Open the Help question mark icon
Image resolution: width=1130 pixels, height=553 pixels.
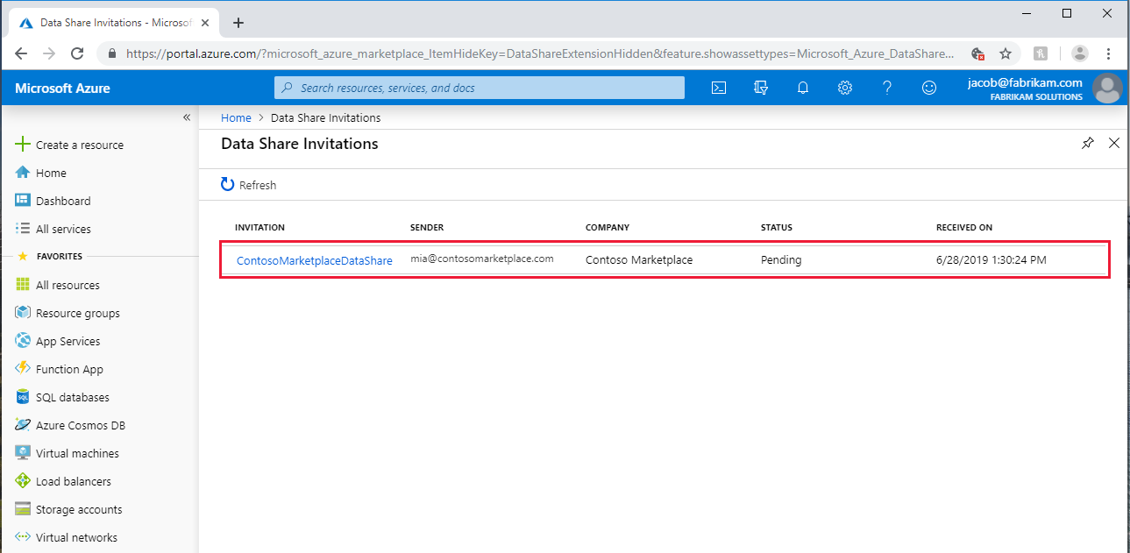pyautogui.click(x=886, y=88)
